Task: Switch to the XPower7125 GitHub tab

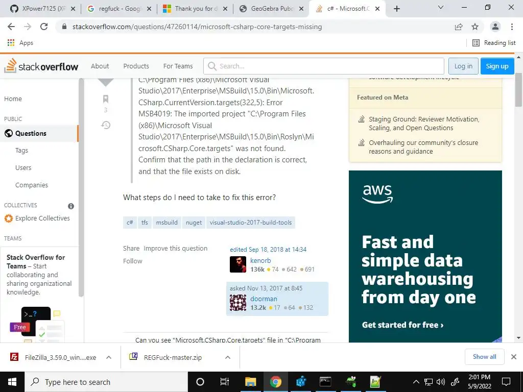Action: [42, 9]
